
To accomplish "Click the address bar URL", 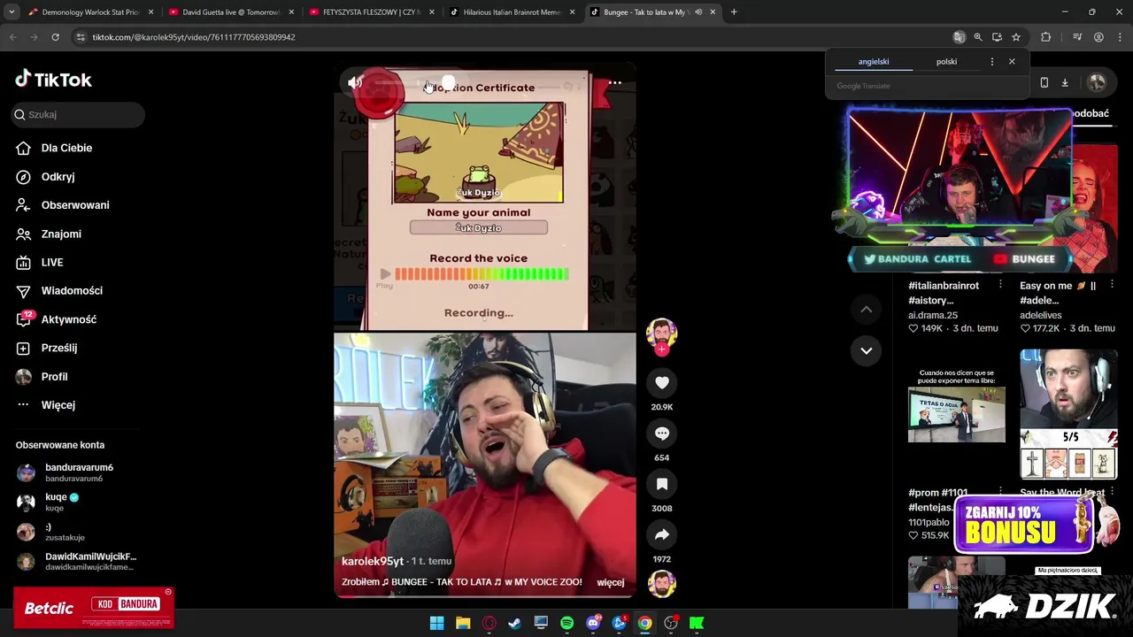I will click(x=194, y=37).
